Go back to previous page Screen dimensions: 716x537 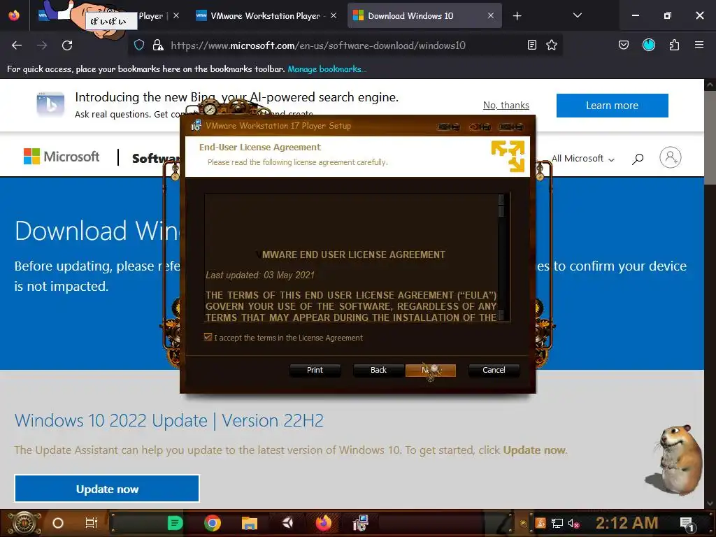point(17,45)
